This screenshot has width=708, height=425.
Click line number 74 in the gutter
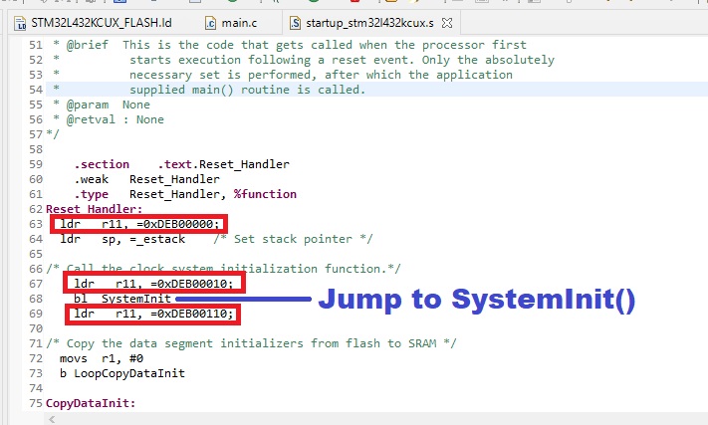coord(36,388)
